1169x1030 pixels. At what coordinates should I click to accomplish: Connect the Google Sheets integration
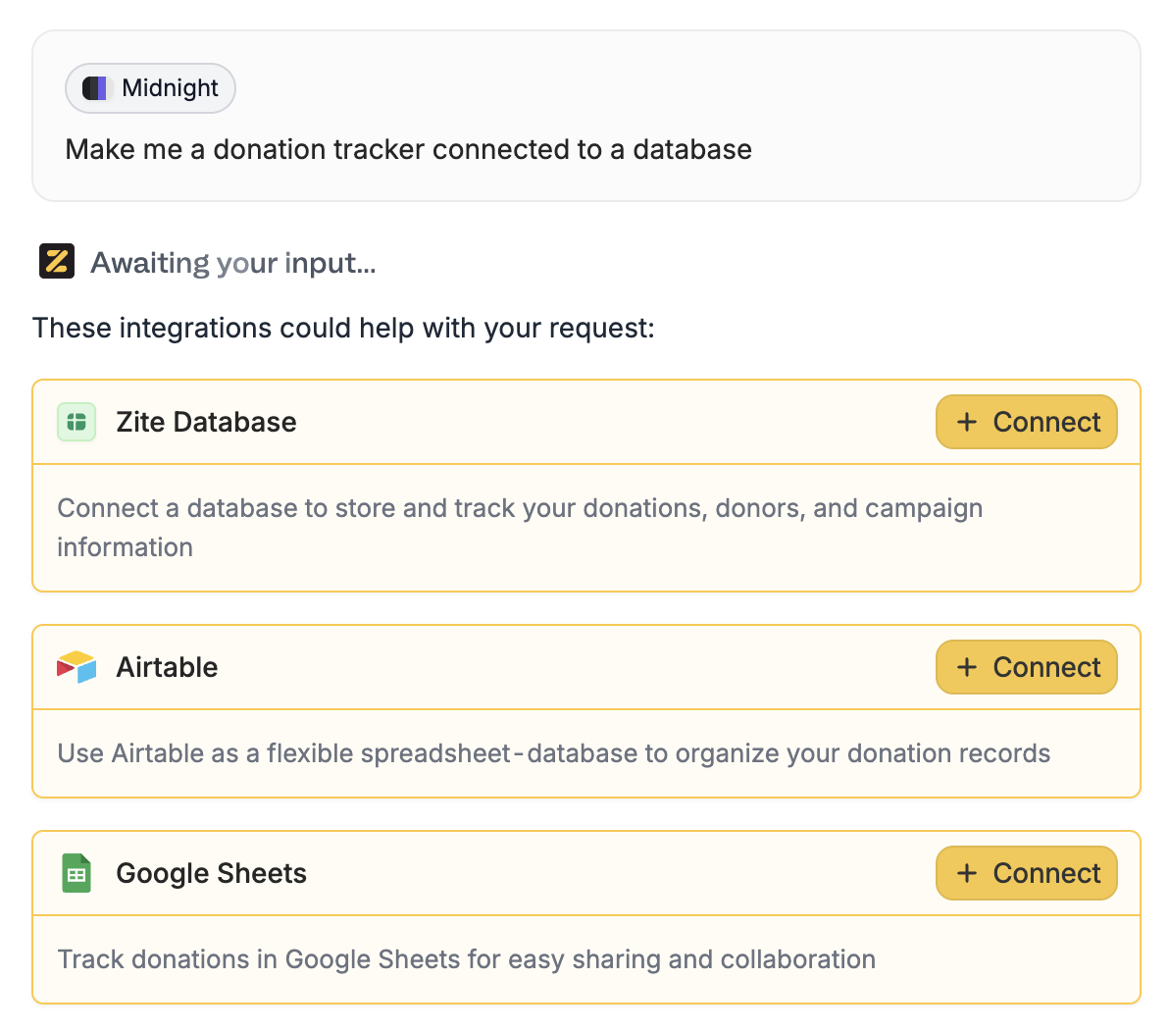click(1026, 873)
